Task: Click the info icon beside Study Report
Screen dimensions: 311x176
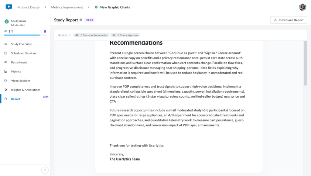Action: point(81,20)
